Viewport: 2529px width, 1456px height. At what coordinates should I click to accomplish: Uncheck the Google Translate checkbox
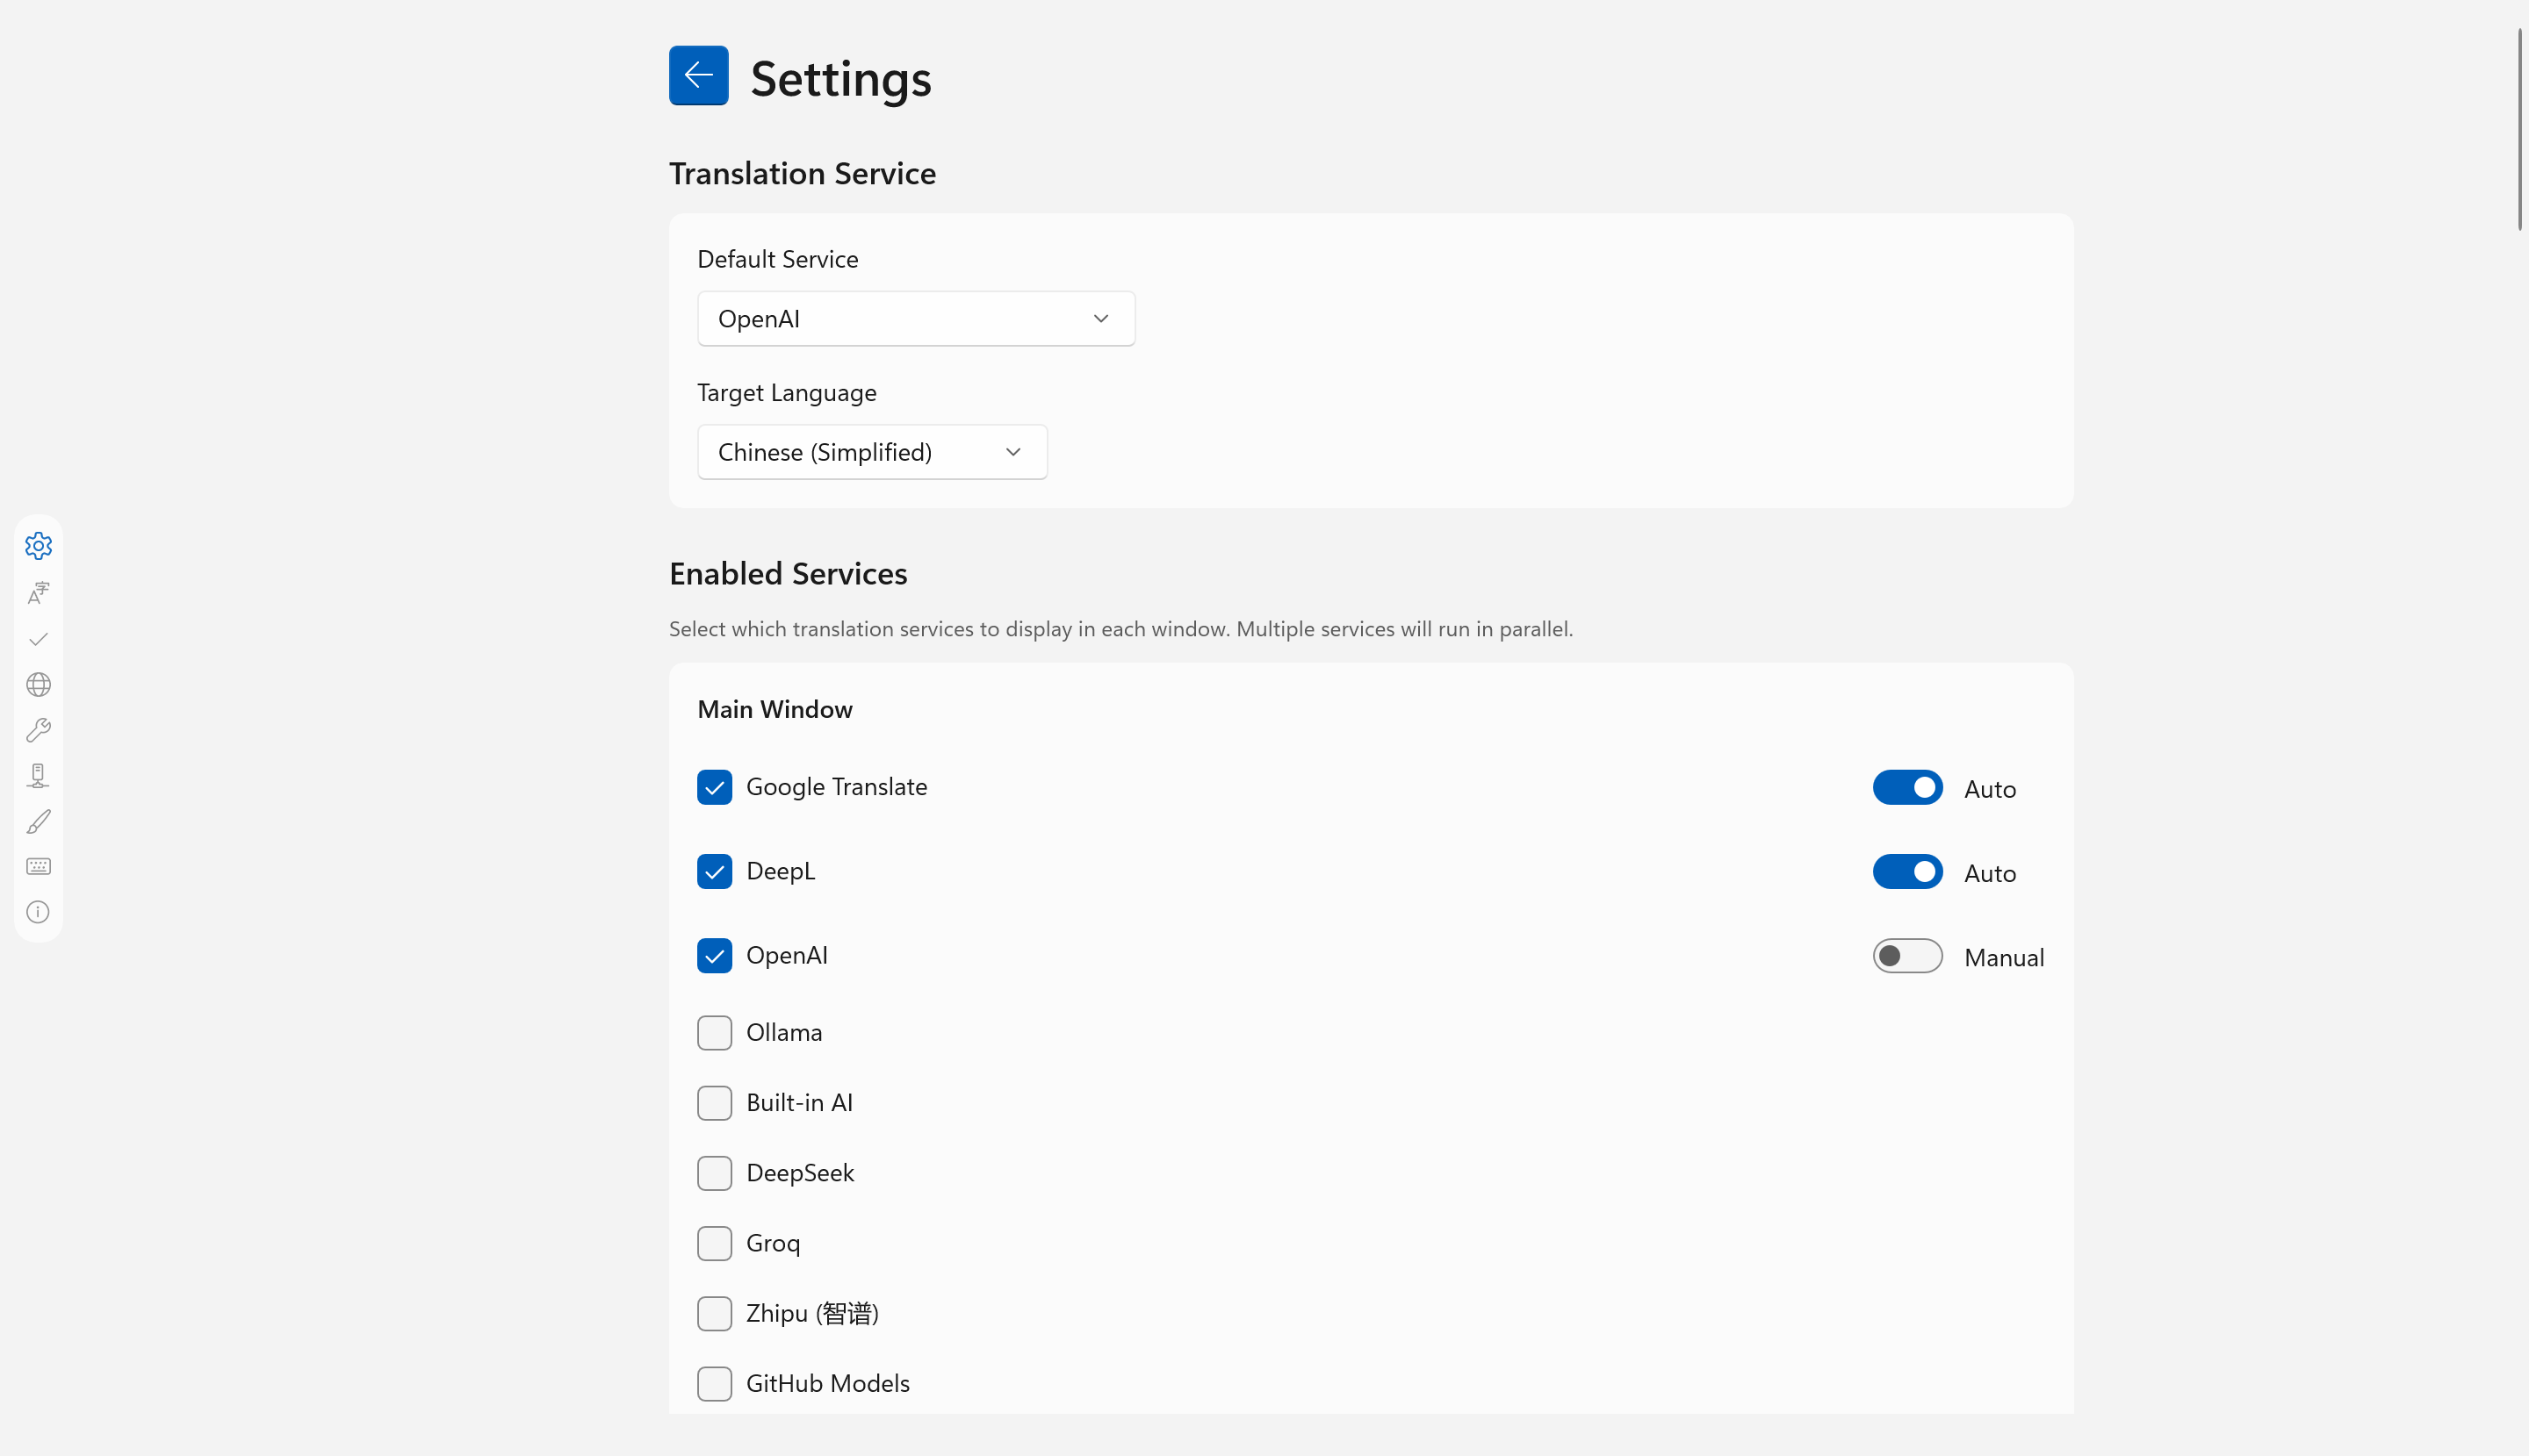click(714, 787)
